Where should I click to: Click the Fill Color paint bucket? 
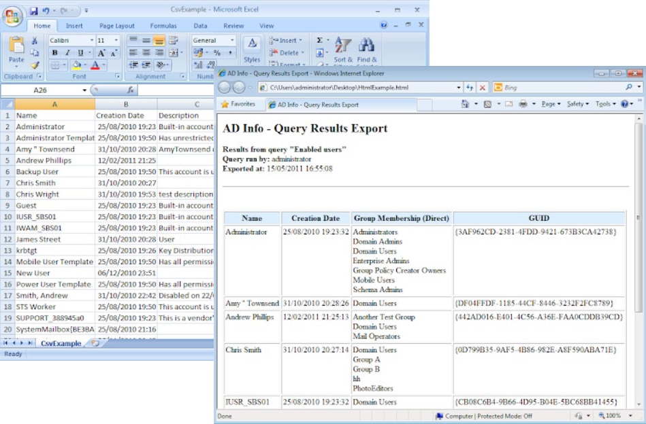[76, 65]
